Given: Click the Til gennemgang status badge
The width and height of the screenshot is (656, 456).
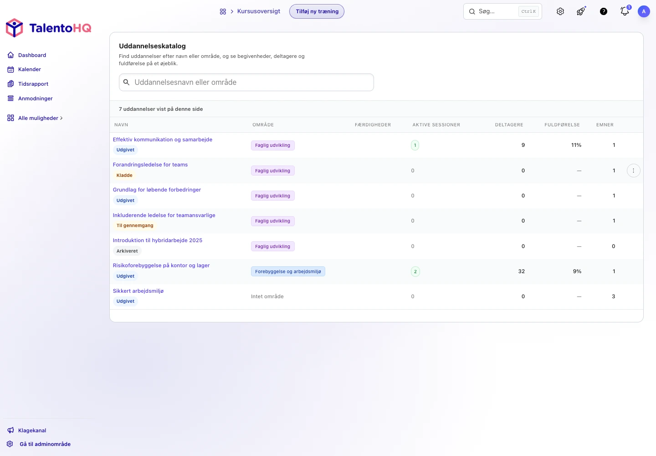Looking at the screenshot, I should 135,226.
